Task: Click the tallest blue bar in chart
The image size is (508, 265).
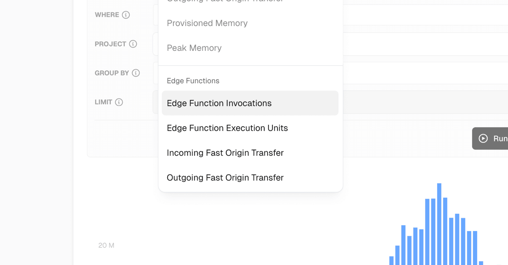Action: (x=439, y=224)
